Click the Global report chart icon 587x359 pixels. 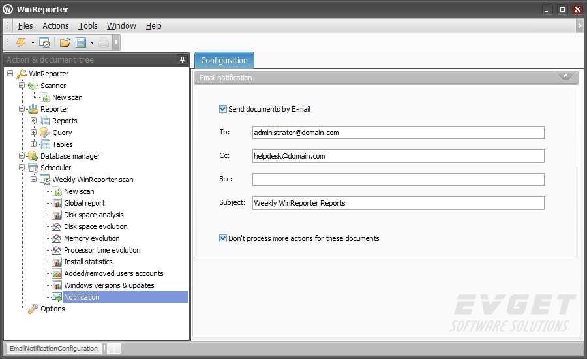pos(57,203)
